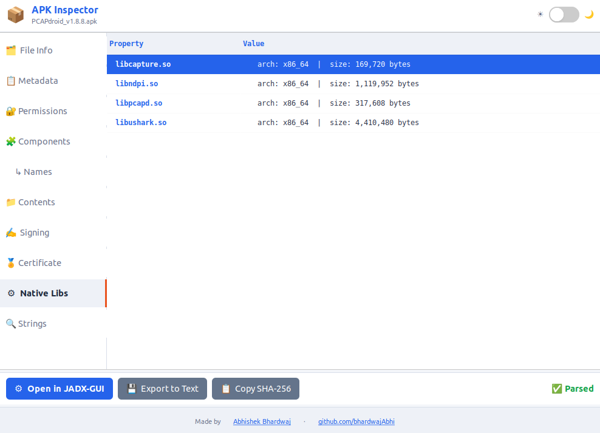Open the Abhishek Bhardwaj link
The image size is (600, 433).
click(x=262, y=421)
